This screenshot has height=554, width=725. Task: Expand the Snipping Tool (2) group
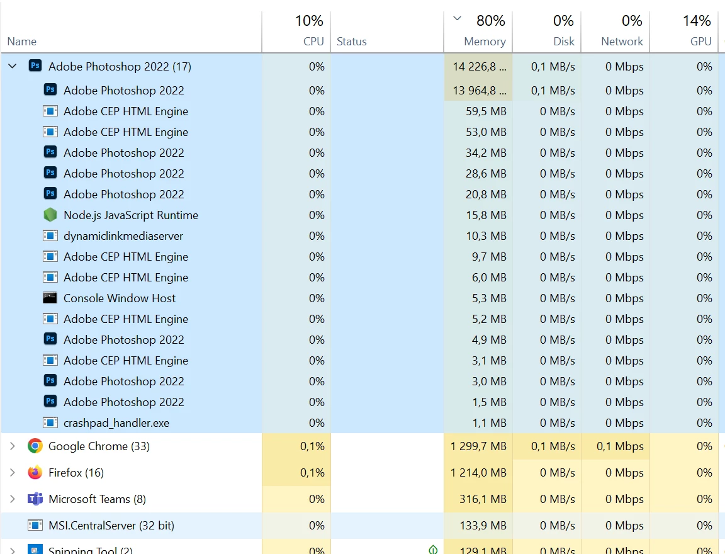(x=13, y=550)
